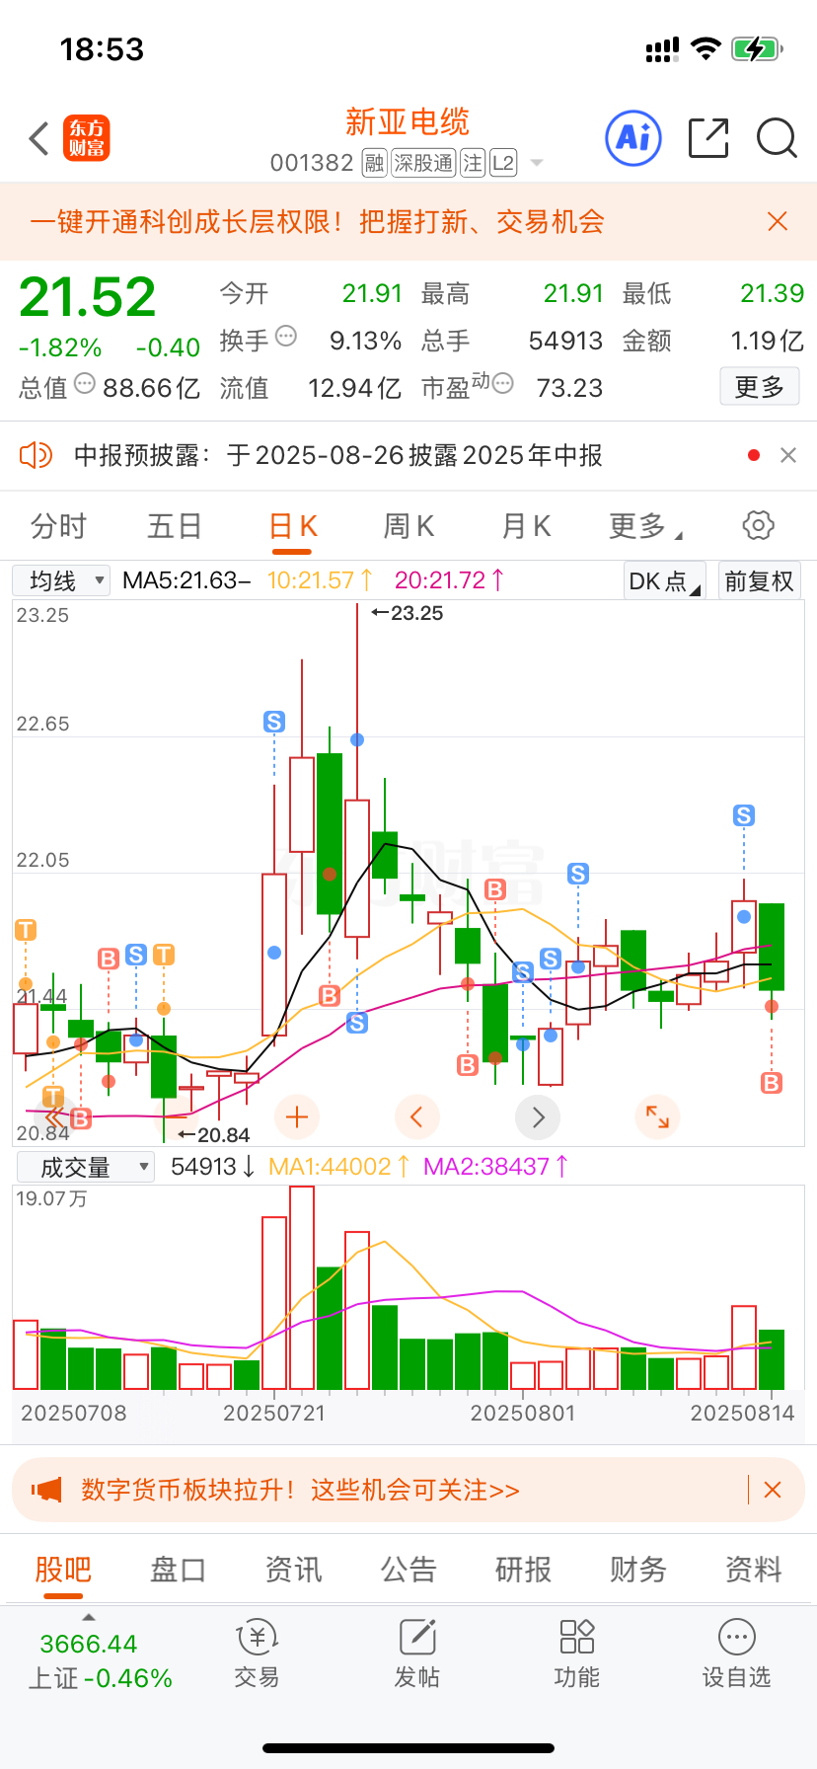Open the 研报 tab
The width and height of the screenshot is (817, 1769).
tap(523, 1570)
